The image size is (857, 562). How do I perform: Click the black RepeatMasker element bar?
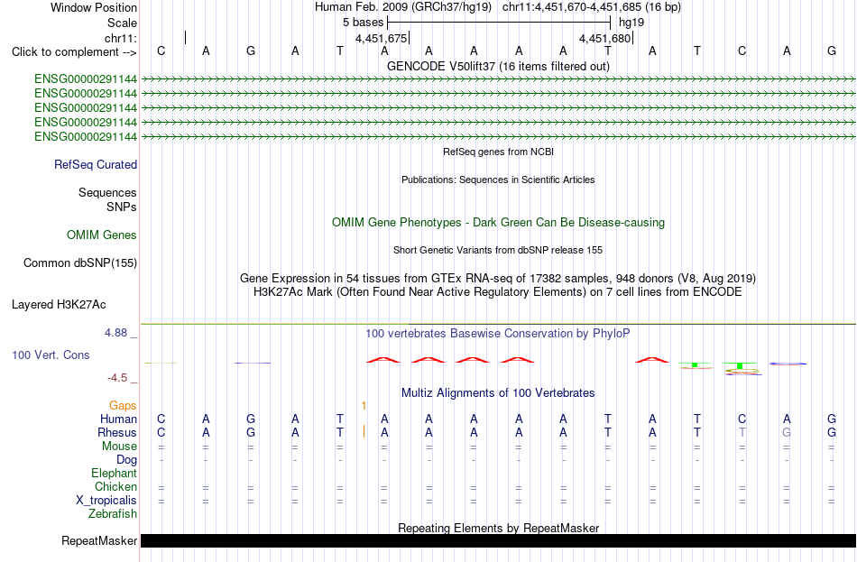point(498,540)
